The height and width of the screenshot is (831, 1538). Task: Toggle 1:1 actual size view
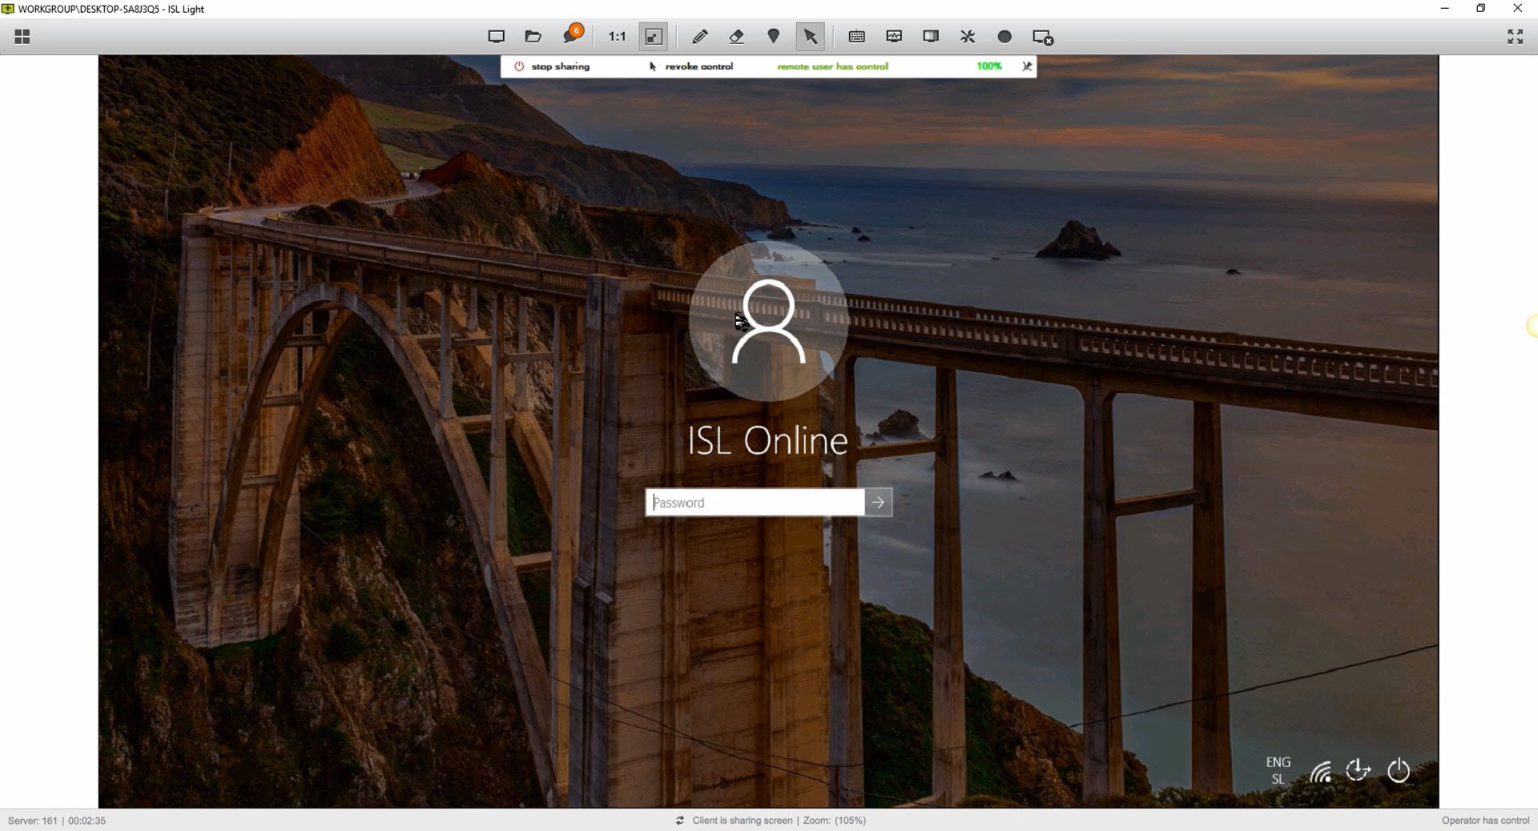click(x=617, y=36)
